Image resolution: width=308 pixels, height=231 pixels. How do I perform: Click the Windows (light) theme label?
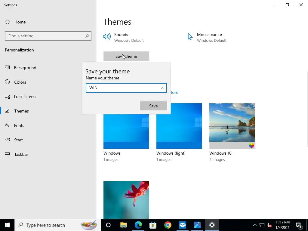(171, 153)
